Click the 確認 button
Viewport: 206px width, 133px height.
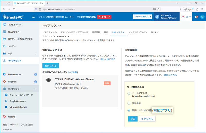pyautogui.click(x=133, y=119)
